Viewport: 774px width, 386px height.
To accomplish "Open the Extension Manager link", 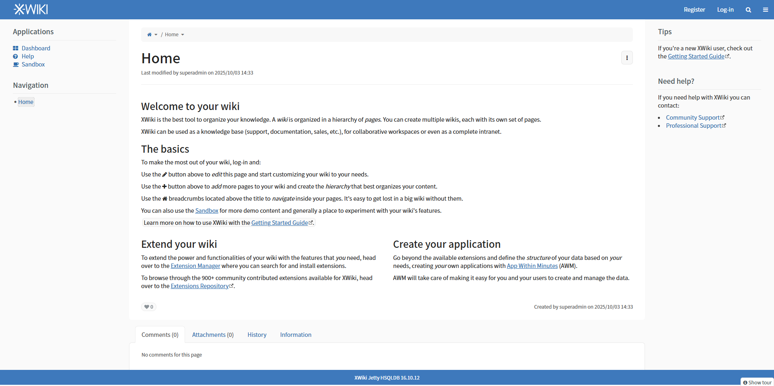I will (196, 266).
